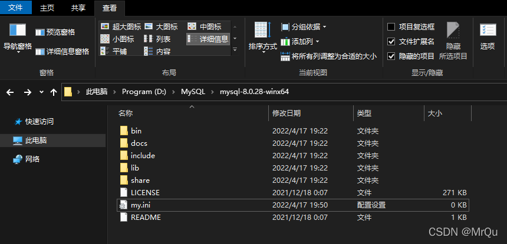Go forward with the forward arrow
This screenshot has height=244, width=507.
coord(28,92)
